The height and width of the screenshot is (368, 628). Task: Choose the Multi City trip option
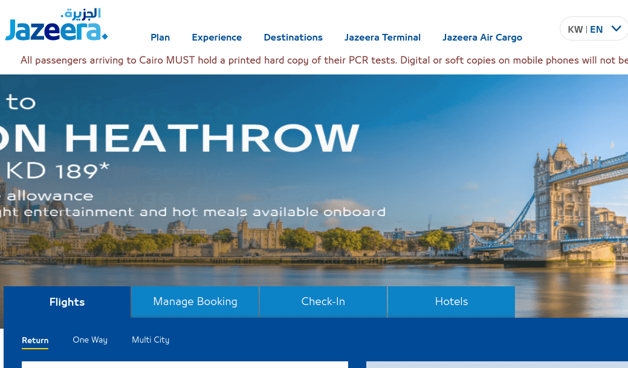pyautogui.click(x=151, y=340)
